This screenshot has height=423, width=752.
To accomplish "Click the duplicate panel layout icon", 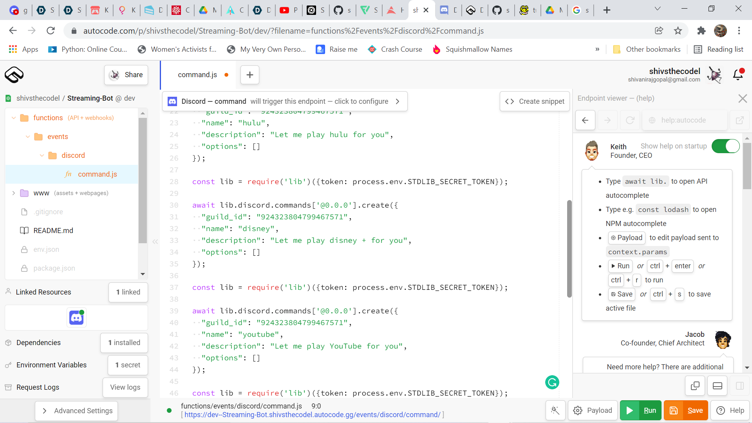I will [695, 386].
